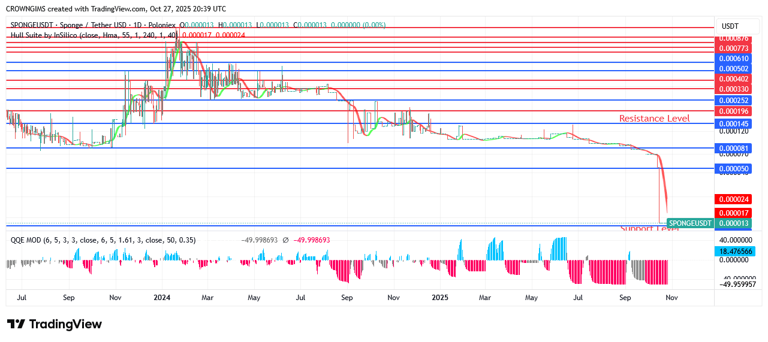Screen dimensions: 768x342
Task: Click the TradingView logo at bottom left
Action: click(x=55, y=324)
